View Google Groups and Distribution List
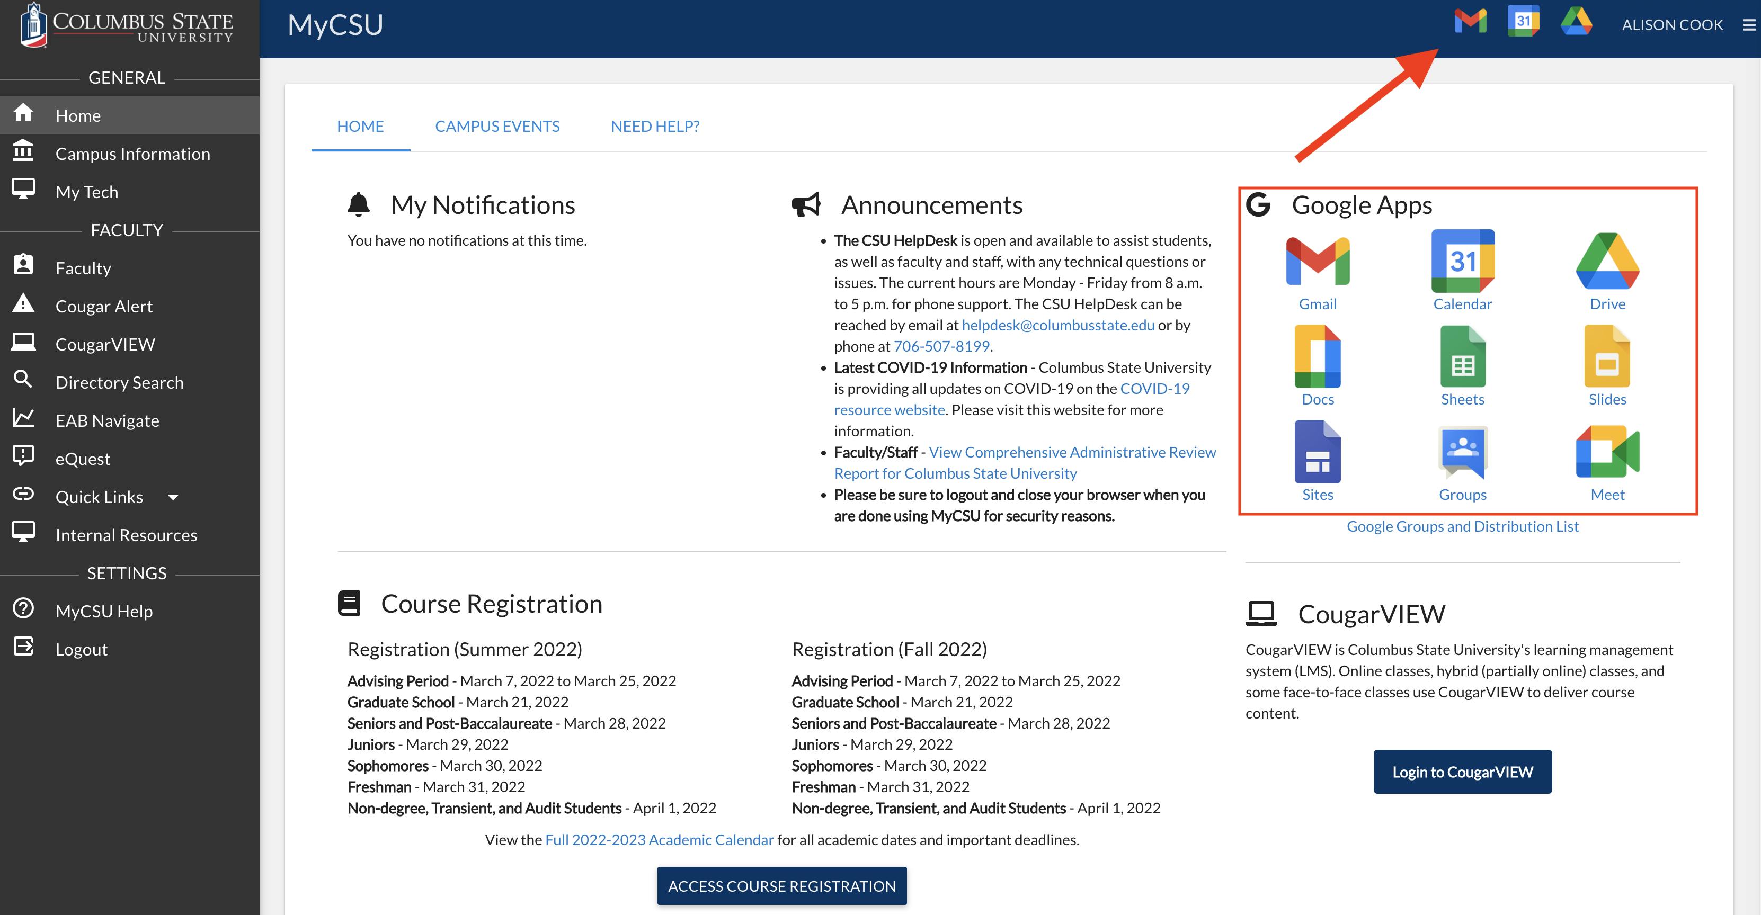1761x915 pixels. point(1462,526)
